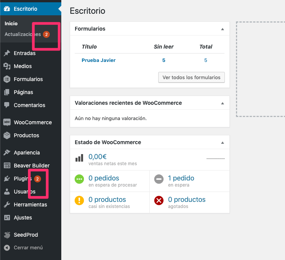The width and height of the screenshot is (285, 260).
Task: Click the Actualizaciones count badge 2
Action: point(46,34)
